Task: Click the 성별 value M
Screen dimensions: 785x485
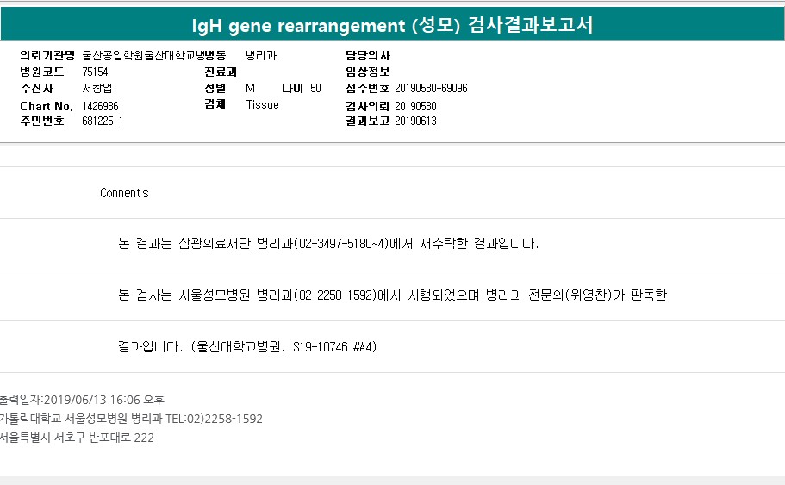Action: click(250, 88)
